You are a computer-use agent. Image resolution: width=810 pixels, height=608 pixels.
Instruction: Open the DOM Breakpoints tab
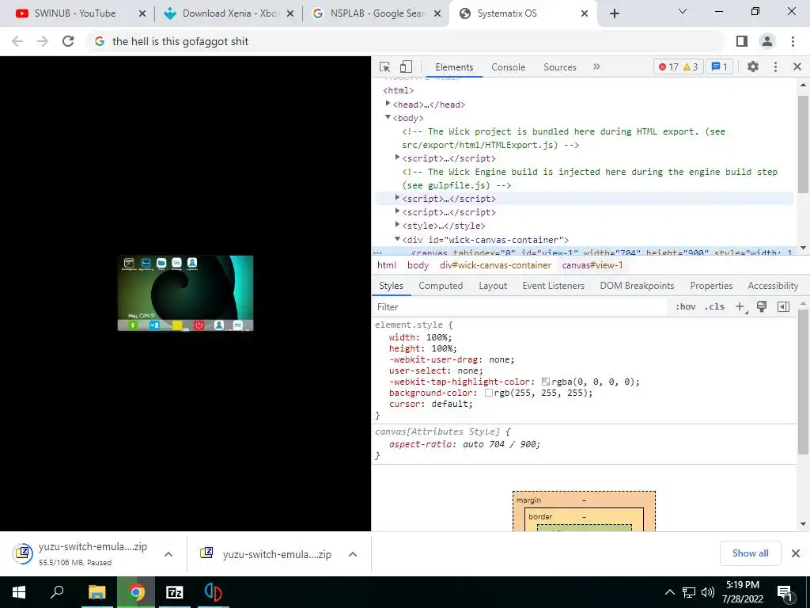pos(637,286)
